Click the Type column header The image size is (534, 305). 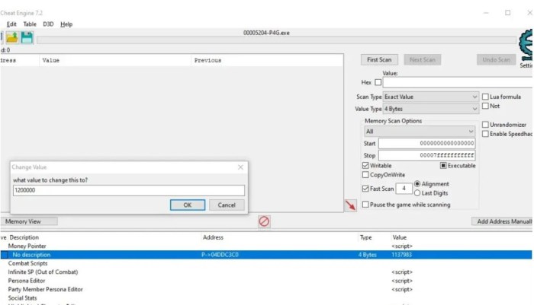pyautogui.click(x=365, y=237)
